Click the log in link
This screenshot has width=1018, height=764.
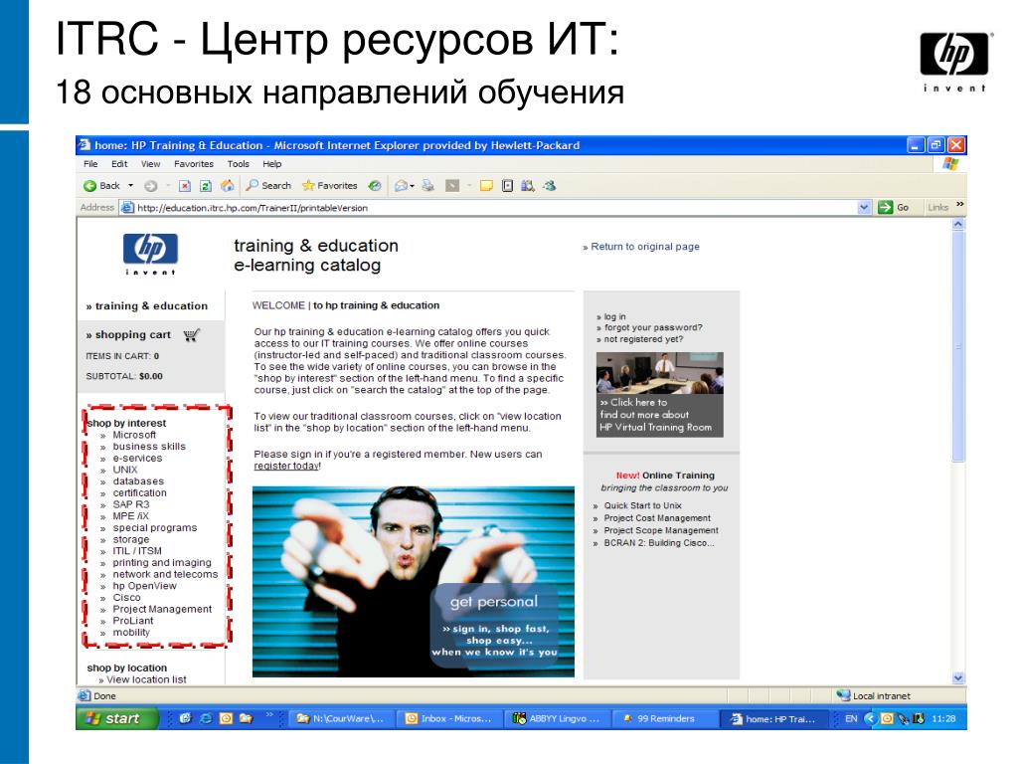[614, 317]
